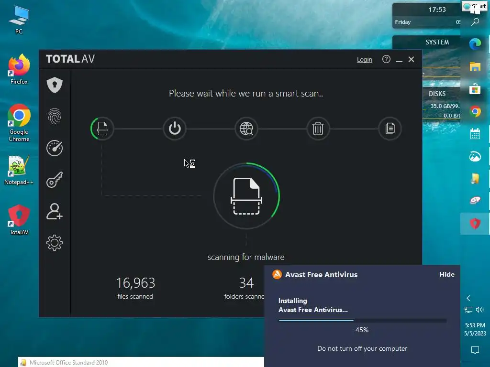Click the Microsoft Office Standard 2010 bar
Image resolution: width=490 pixels, height=367 pixels.
click(141, 362)
